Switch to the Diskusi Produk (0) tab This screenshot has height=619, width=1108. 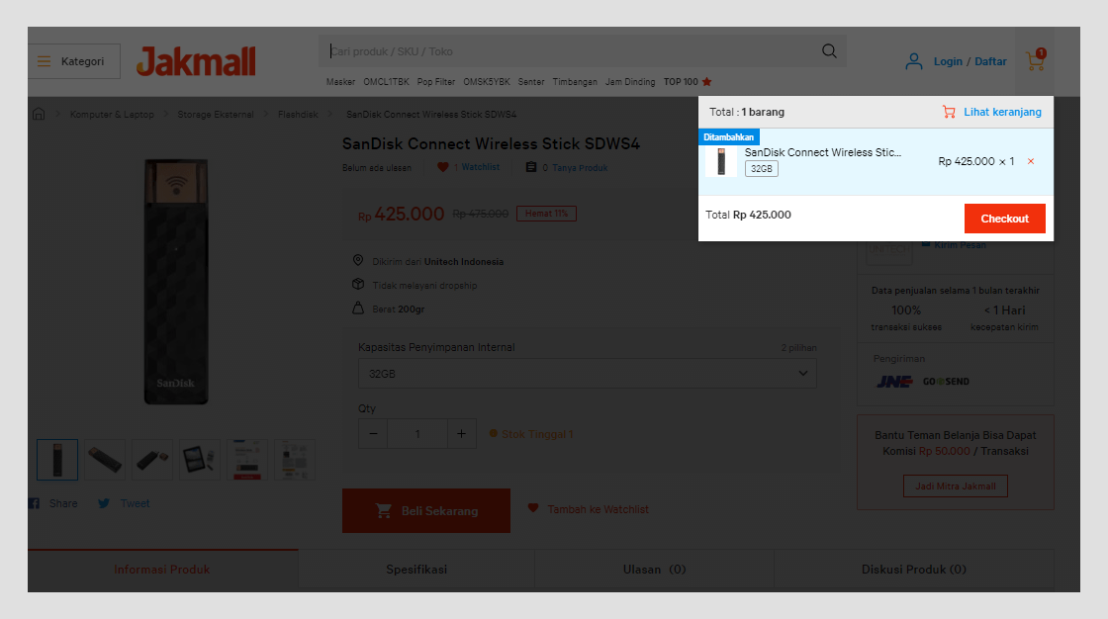pos(914,570)
